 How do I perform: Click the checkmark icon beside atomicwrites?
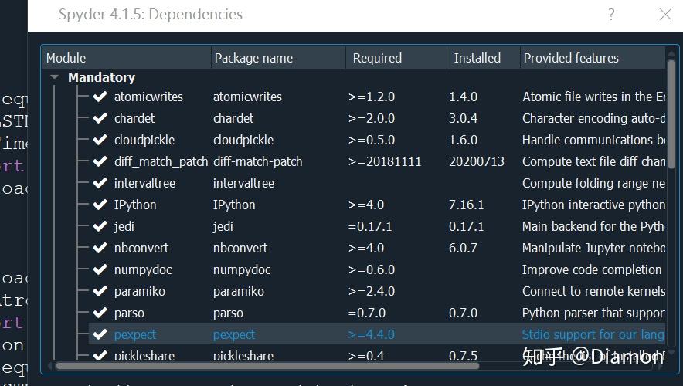coord(100,96)
